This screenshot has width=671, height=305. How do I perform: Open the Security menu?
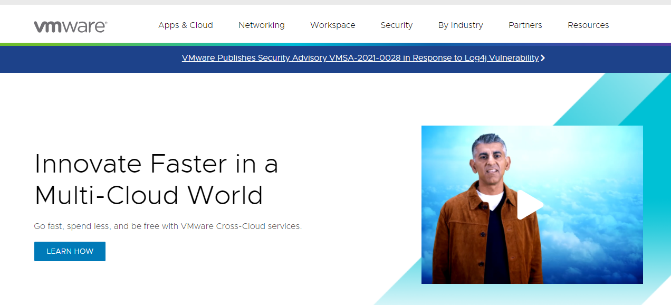click(x=397, y=25)
